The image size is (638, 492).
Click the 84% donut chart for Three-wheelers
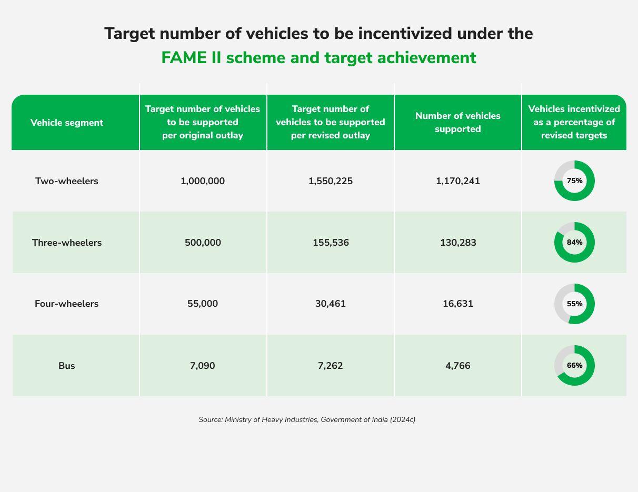coord(574,242)
